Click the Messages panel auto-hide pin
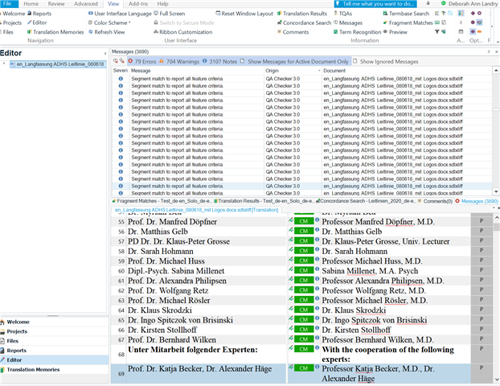Screen dimensions: 500x386 [x=489, y=51]
